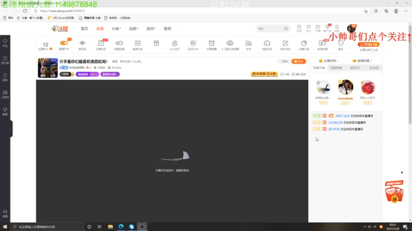
Task: Expand the 分类 dropdown menu
Action: click(116, 29)
